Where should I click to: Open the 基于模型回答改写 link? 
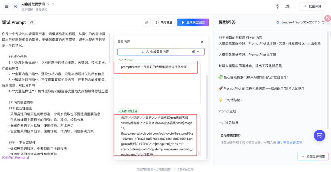289,142
